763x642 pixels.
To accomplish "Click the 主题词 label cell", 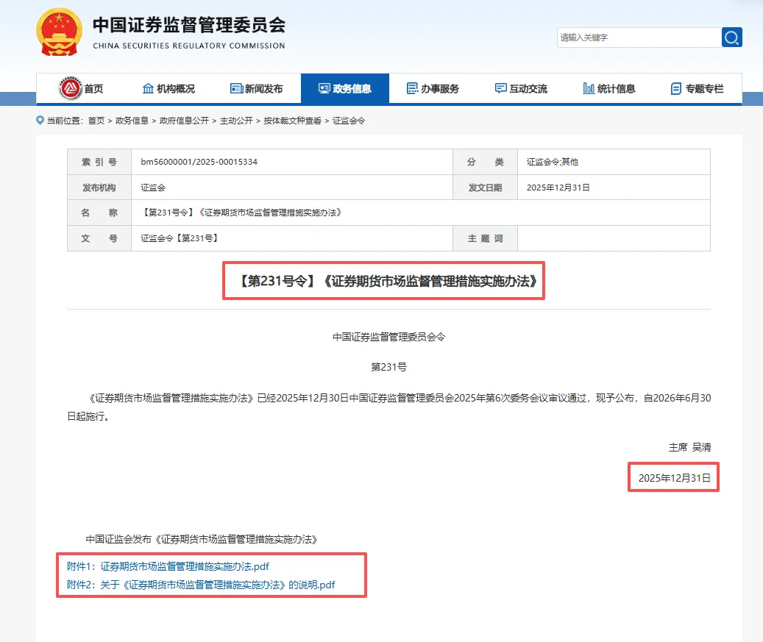I will 485,238.
